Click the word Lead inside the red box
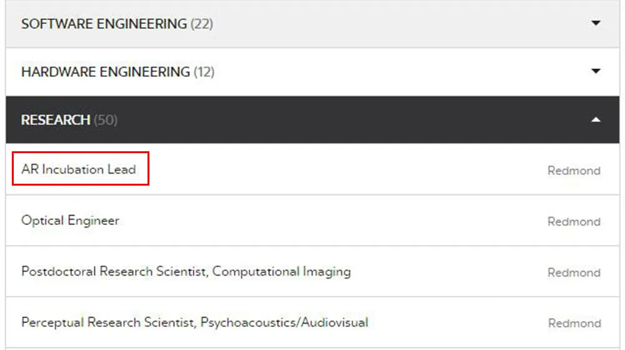Screen dimensions: 625x350 coord(122,169)
